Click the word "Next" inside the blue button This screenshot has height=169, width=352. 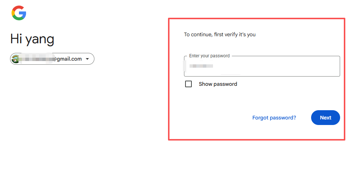coord(325,118)
